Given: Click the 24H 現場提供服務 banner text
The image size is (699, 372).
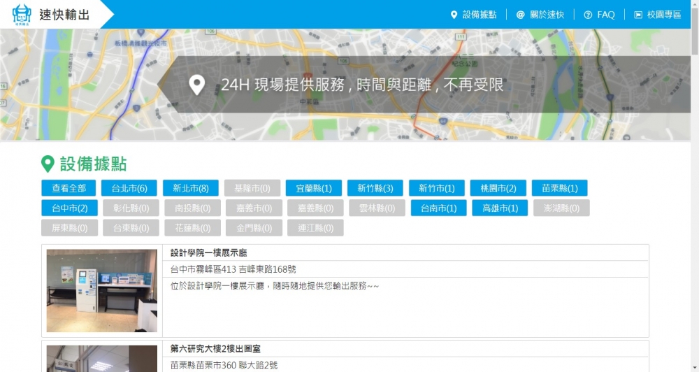Looking at the screenshot, I should pos(362,85).
